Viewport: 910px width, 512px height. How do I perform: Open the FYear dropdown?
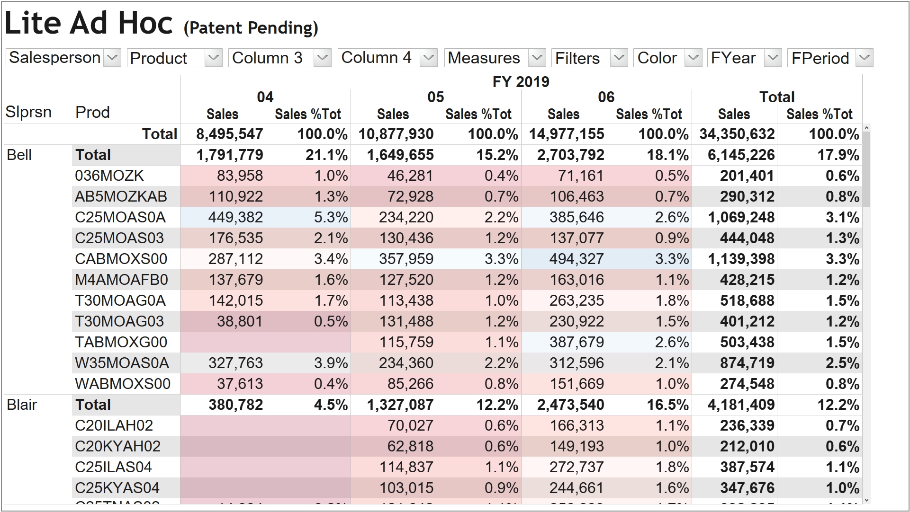tap(773, 58)
